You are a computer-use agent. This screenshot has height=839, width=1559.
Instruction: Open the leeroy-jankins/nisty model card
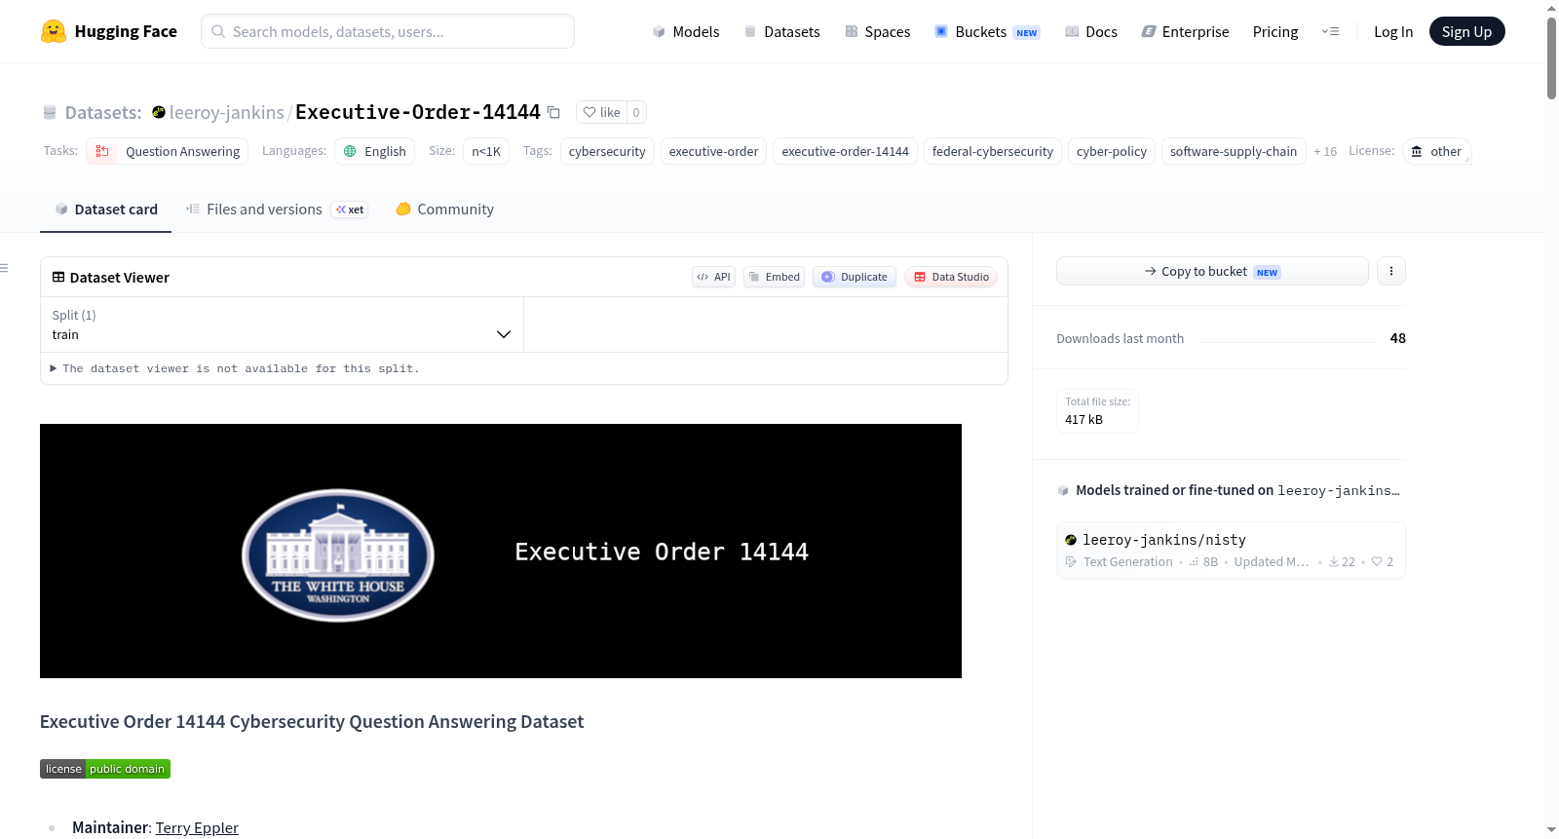[x=1231, y=550]
